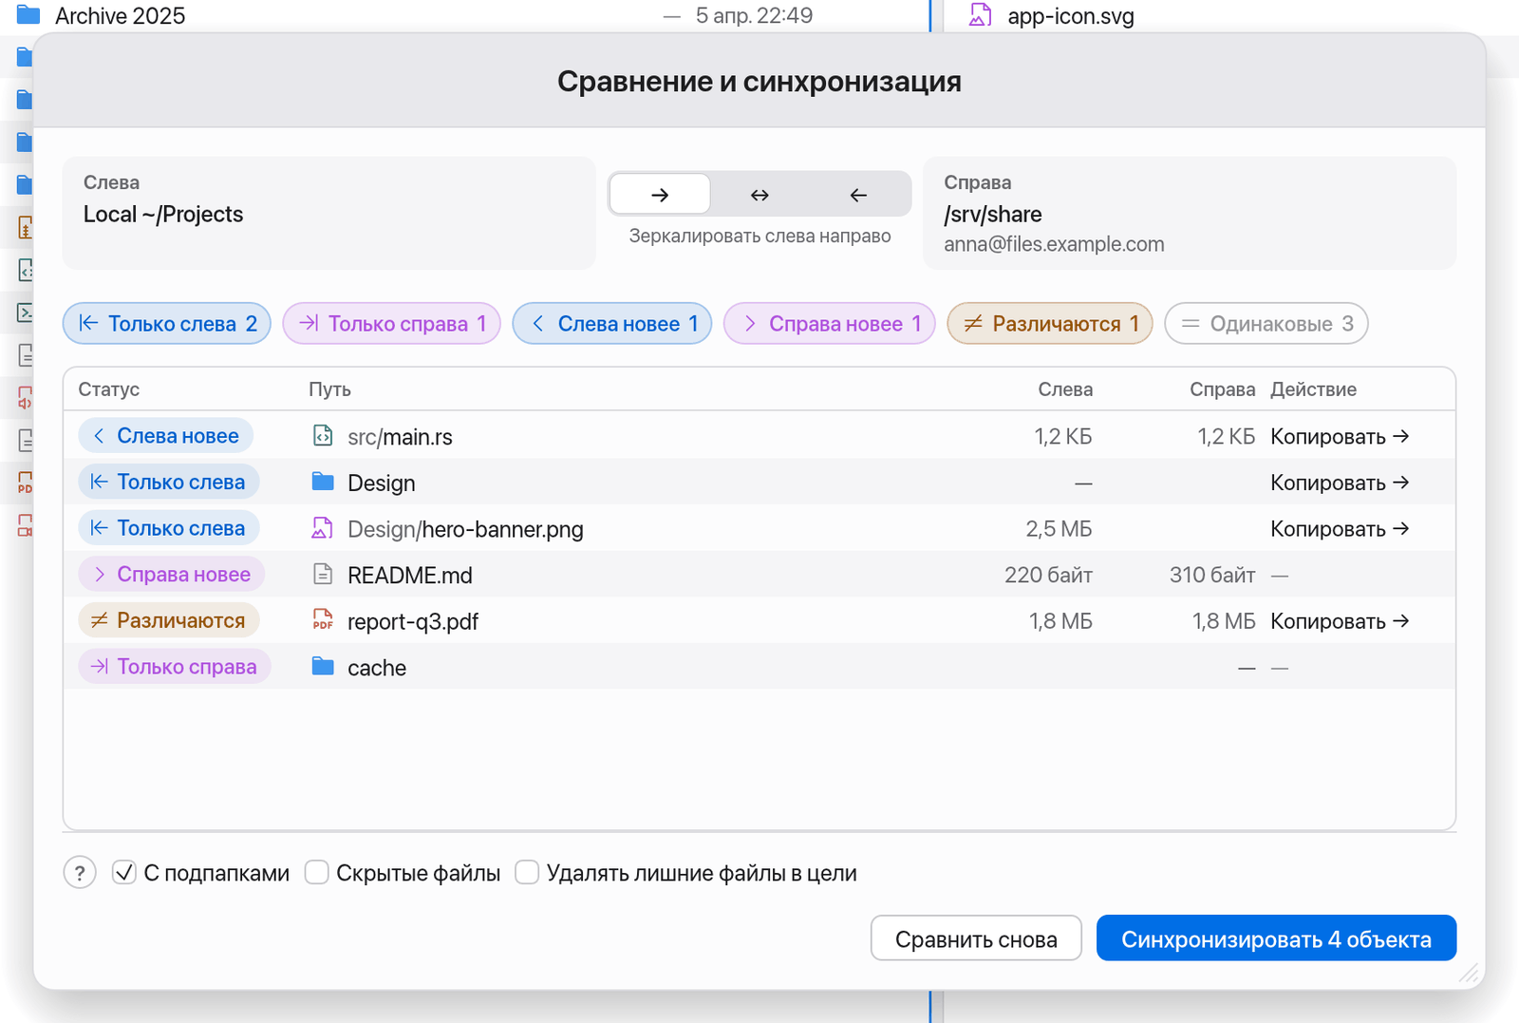
Task: Open help with the question mark icon
Action: coord(80,872)
